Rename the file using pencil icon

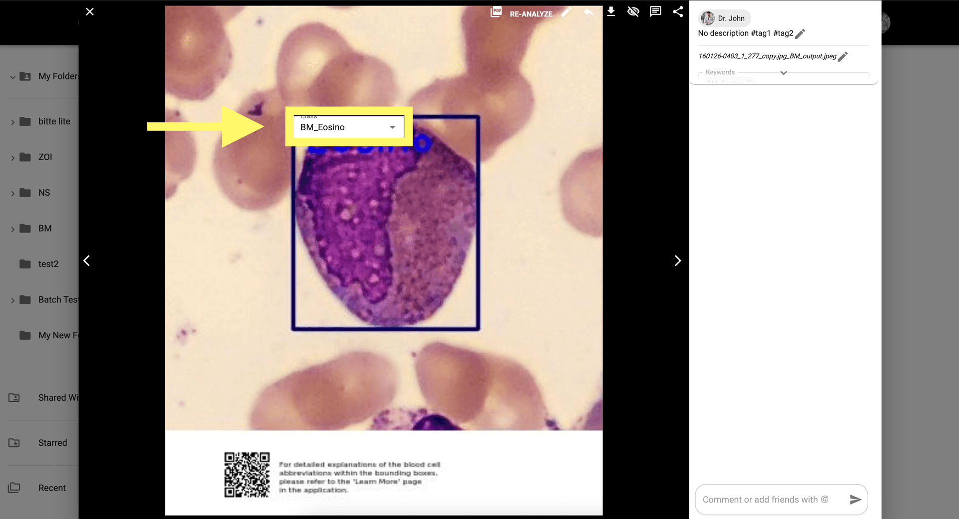843,57
